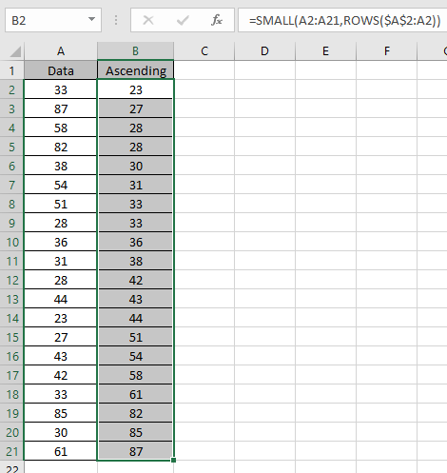Select column D header

coord(264,50)
